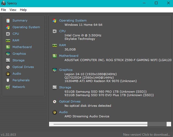Click the scrollbar right arrow button
The image size is (173, 137).
coord(169,124)
